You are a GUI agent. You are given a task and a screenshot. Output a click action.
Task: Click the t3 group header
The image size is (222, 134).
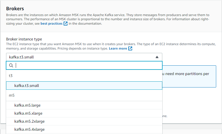pos(11,76)
